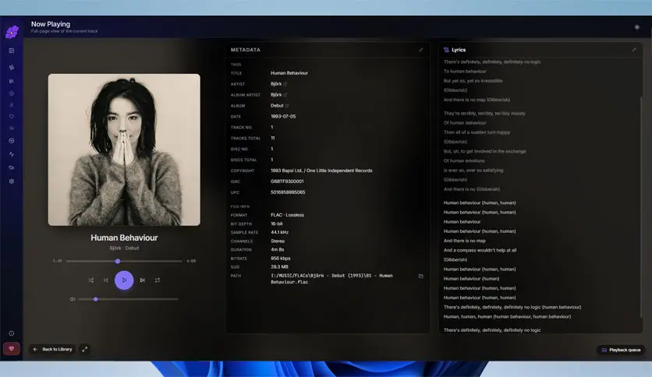Click lyric 'They're terribly, terribly, terribly moody'
652x377 pixels.
click(x=484, y=114)
